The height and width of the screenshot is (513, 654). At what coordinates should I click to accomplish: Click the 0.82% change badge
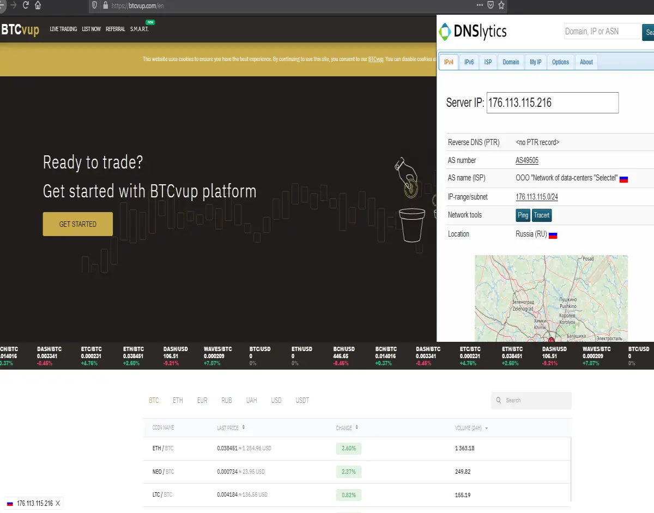coord(349,495)
